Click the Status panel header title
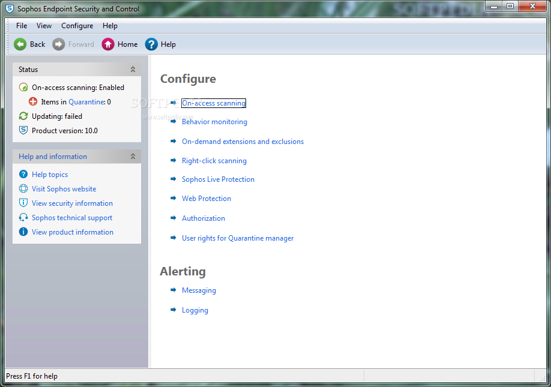551x387 pixels. [28, 69]
